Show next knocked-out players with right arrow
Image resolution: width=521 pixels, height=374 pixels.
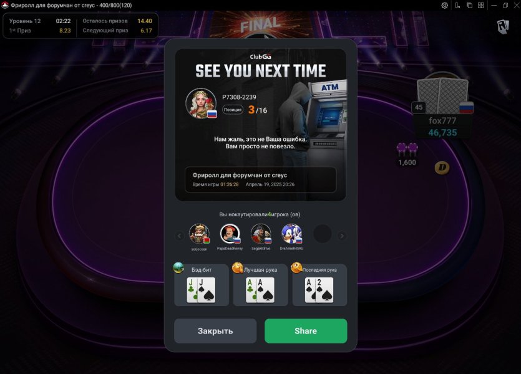pos(341,236)
